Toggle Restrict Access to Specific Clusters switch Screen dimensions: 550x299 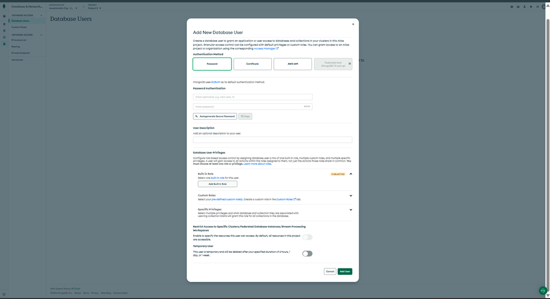pyautogui.click(x=307, y=237)
